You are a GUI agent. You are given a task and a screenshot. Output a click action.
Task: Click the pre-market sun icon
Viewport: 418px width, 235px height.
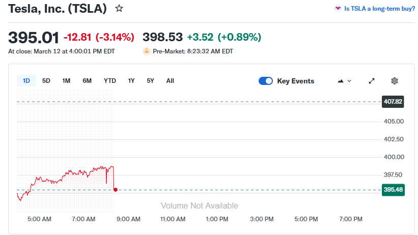click(x=147, y=51)
